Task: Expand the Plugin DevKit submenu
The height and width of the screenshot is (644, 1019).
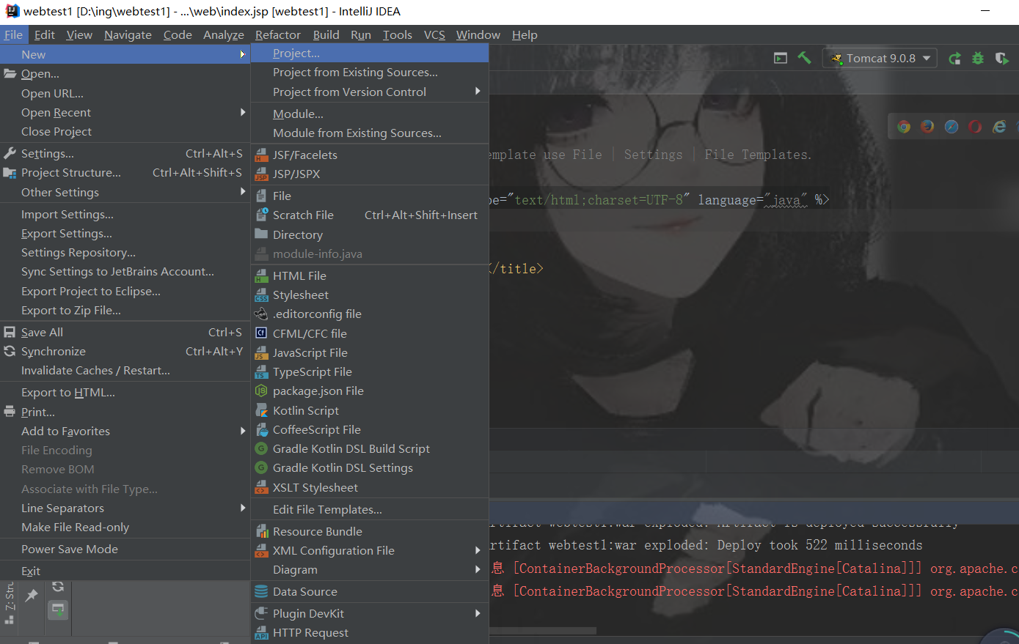Action: pyautogui.click(x=478, y=613)
